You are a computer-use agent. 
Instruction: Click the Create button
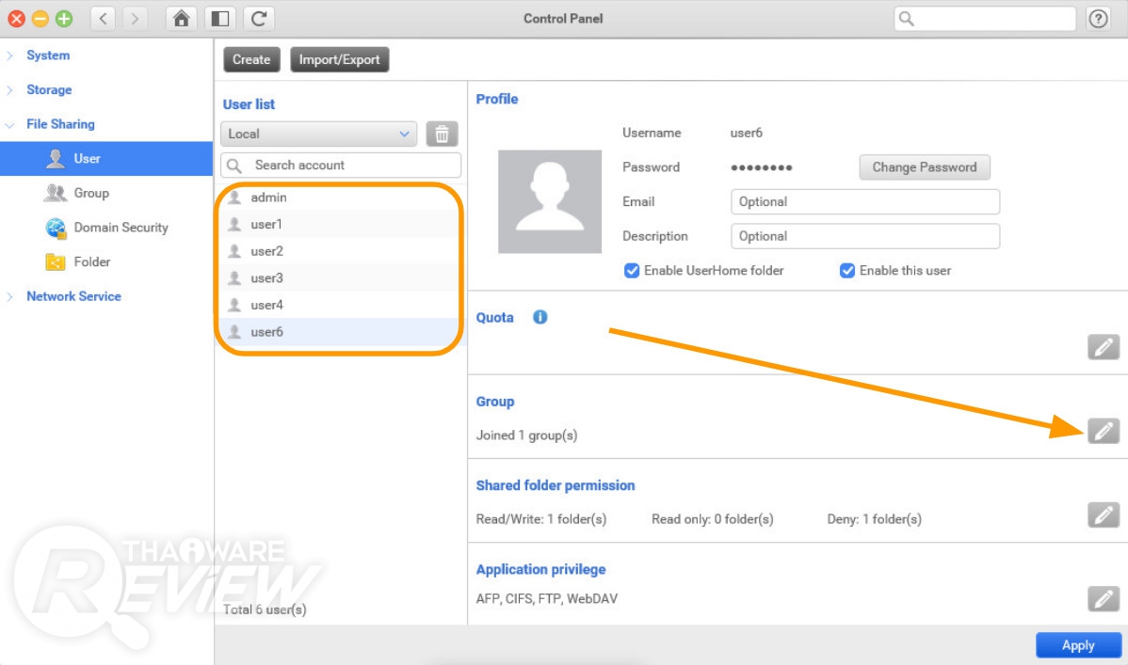click(x=251, y=59)
